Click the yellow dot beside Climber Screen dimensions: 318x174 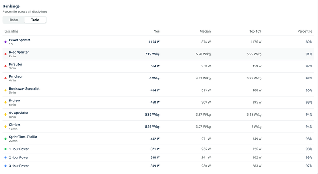(x=6, y=127)
